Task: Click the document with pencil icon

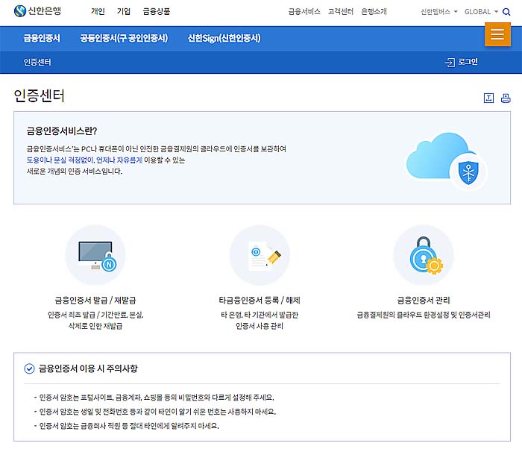Action: click(260, 255)
